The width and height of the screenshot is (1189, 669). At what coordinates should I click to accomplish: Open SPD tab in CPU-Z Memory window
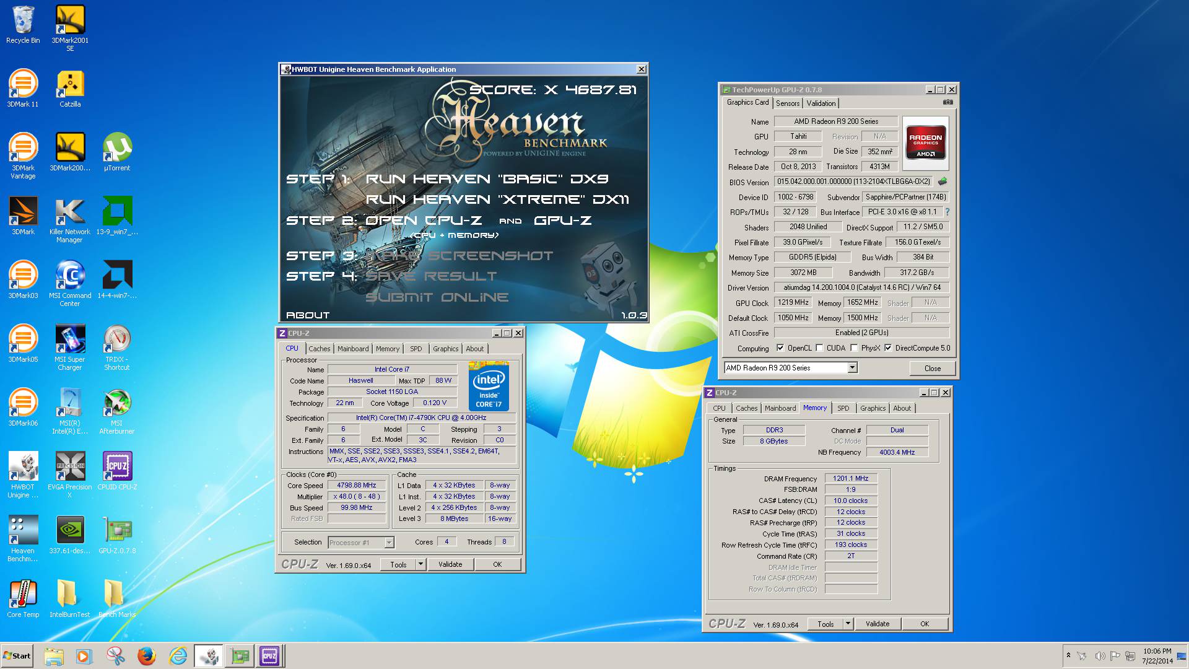(843, 408)
